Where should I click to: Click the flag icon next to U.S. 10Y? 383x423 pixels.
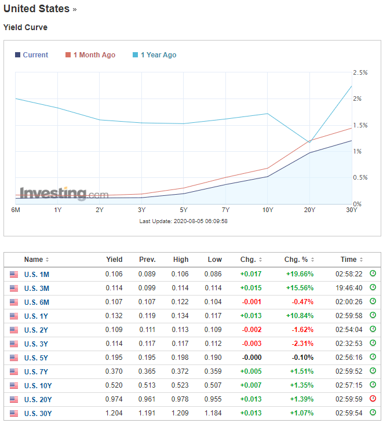coord(14,385)
